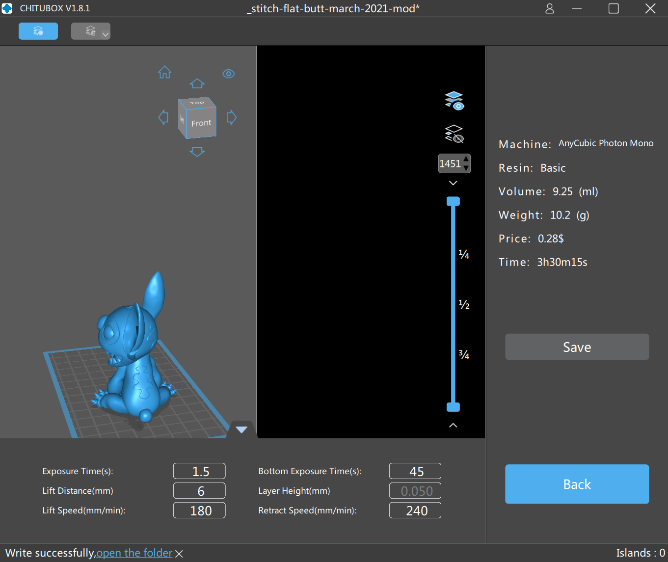Click the blue slice settings toolbar button

38,31
